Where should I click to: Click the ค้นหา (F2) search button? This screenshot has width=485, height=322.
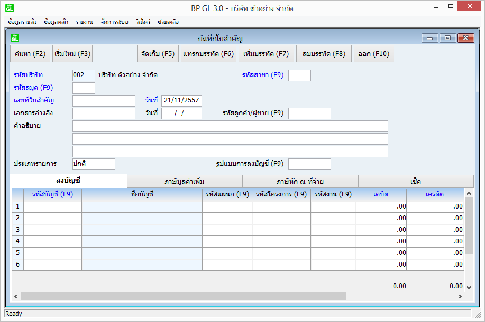(x=30, y=54)
